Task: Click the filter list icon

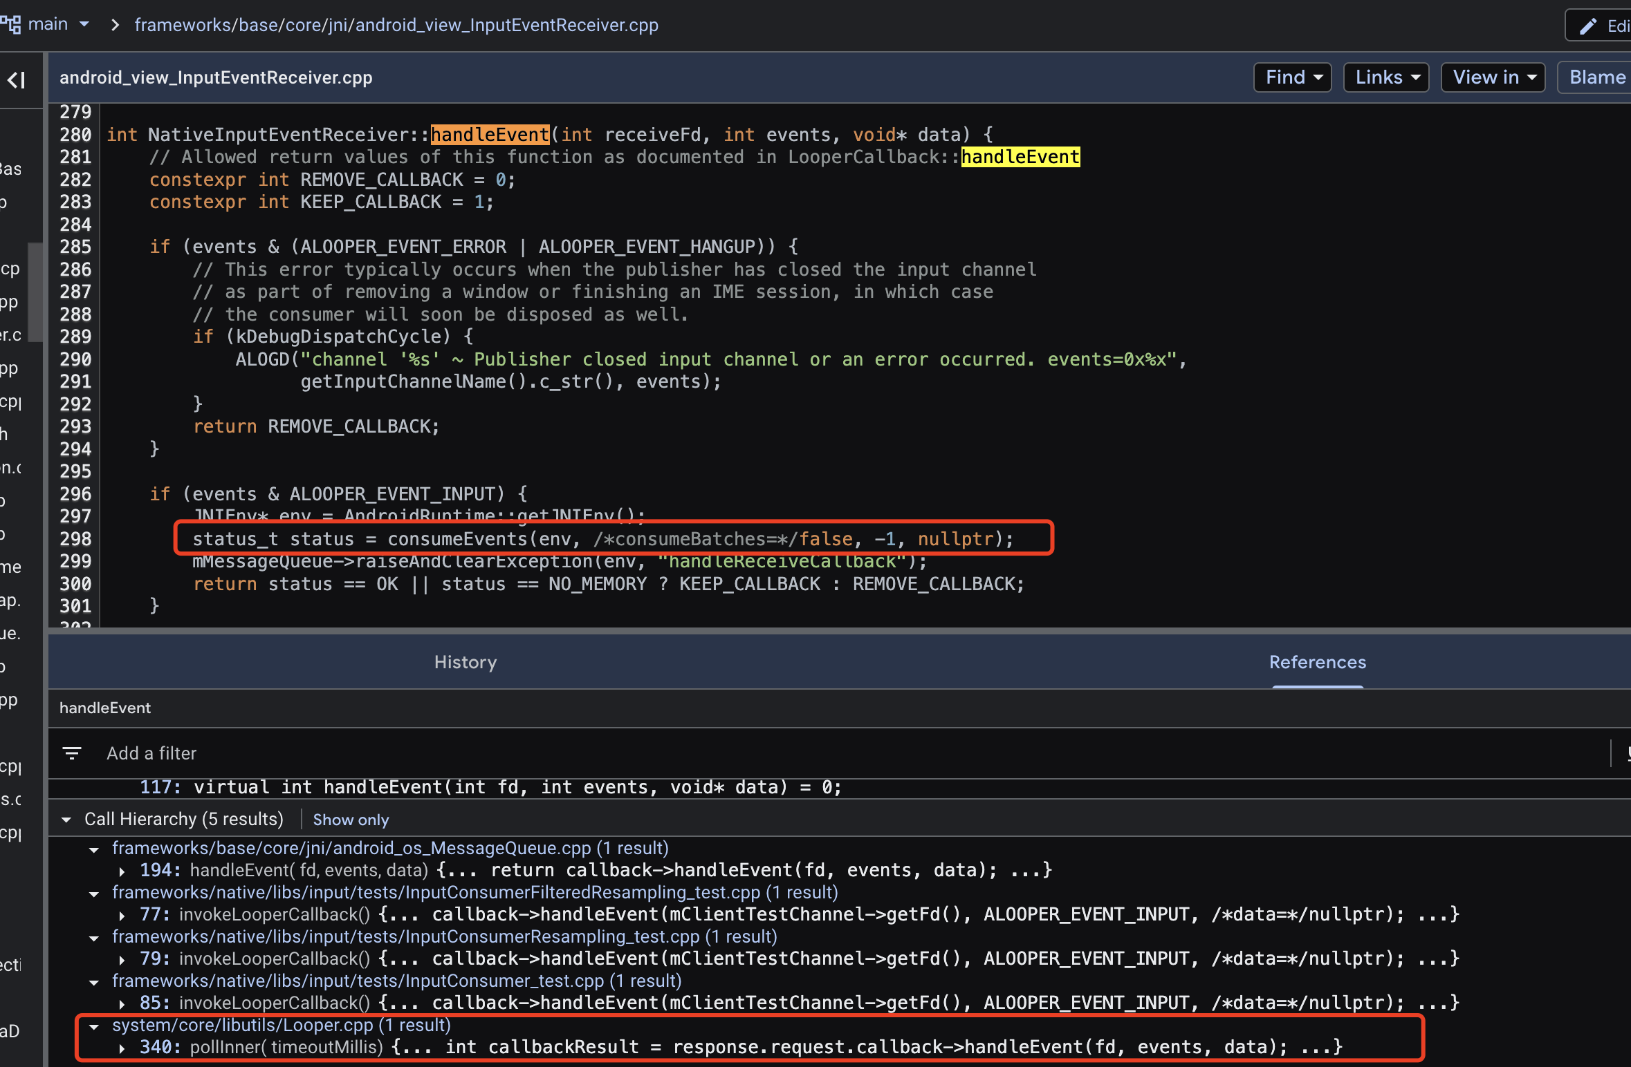Action: click(x=72, y=753)
